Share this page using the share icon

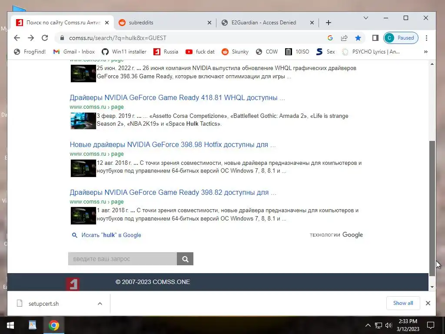(344, 38)
